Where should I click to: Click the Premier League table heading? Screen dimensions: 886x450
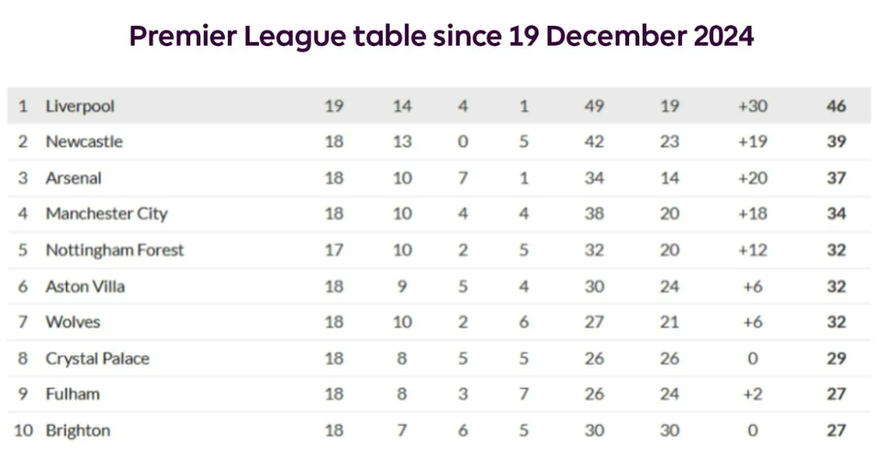[x=442, y=36]
